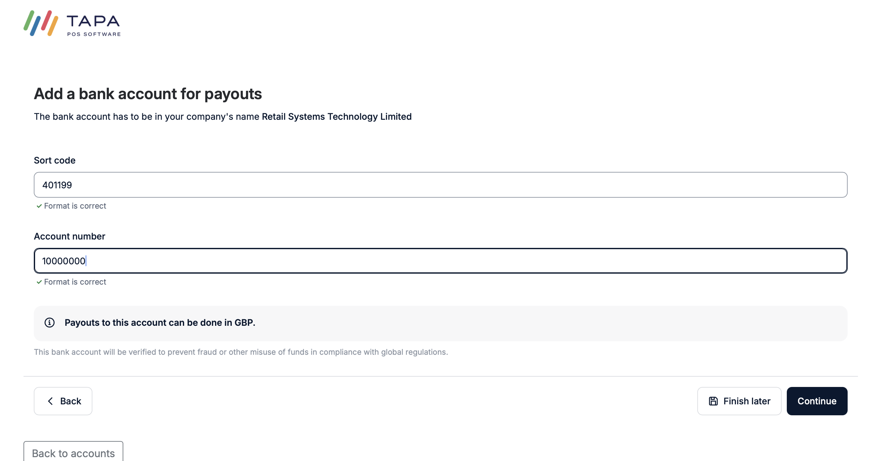Click the info icon in the GBP payouts notice
Viewport: 875px width, 461px height.
pos(50,323)
